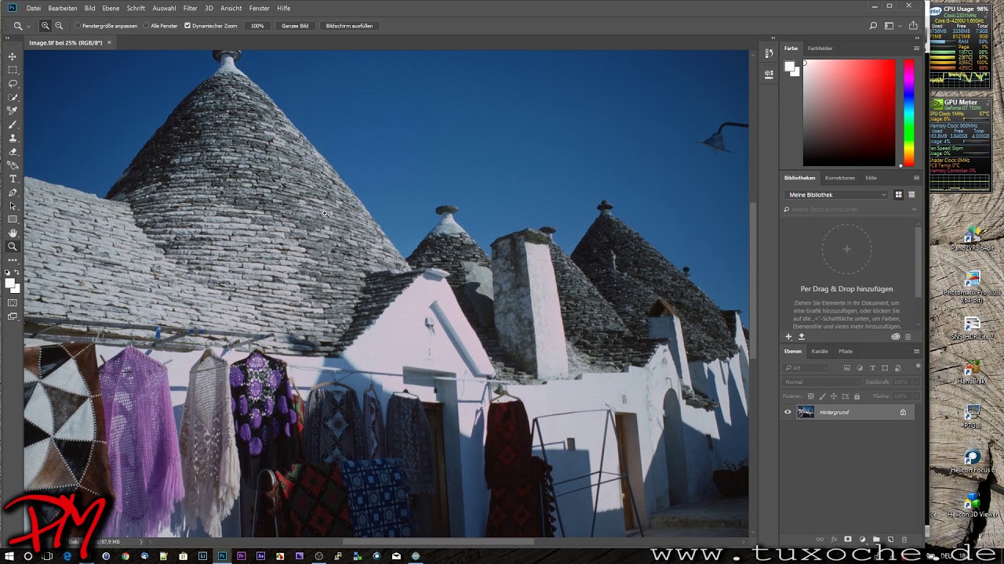Select the Eyedropper tool
Viewport: 1004px width, 564px height.
pos(13,110)
